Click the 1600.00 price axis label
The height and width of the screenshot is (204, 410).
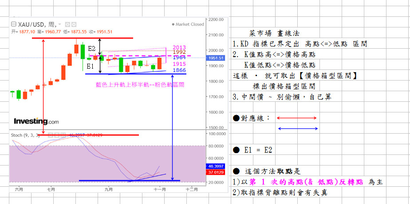pyautogui.click(x=216, y=112)
